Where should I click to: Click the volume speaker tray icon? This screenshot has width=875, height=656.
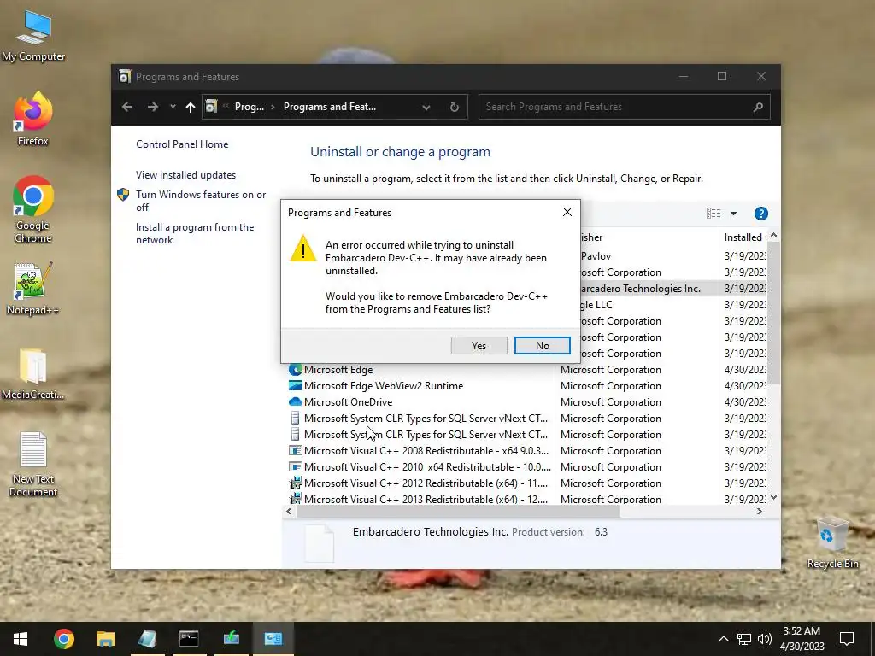[765, 639]
